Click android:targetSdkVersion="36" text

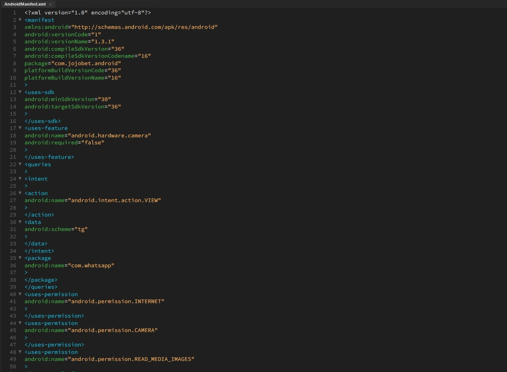(x=73, y=107)
